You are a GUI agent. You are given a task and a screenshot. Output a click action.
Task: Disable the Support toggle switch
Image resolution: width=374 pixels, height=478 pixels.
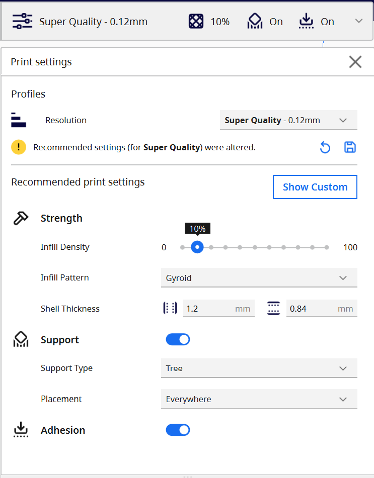pos(178,340)
